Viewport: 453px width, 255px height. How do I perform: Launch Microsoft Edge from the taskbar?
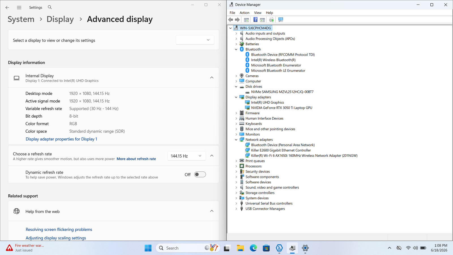[x=253, y=248]
